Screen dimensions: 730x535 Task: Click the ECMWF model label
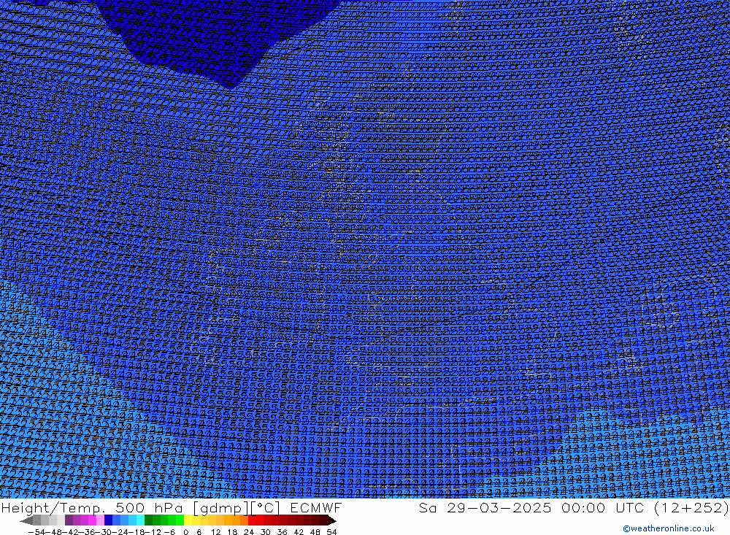(x=316, y=507)
